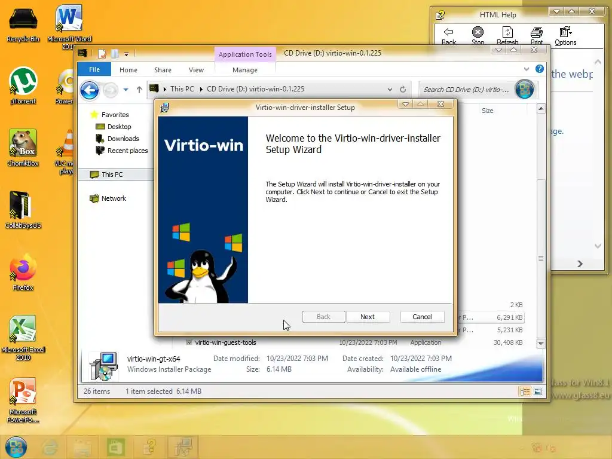Click the down arrow of the HTML Help scrollbar
The height and width of the screenshot is (459, 612).
598,246
